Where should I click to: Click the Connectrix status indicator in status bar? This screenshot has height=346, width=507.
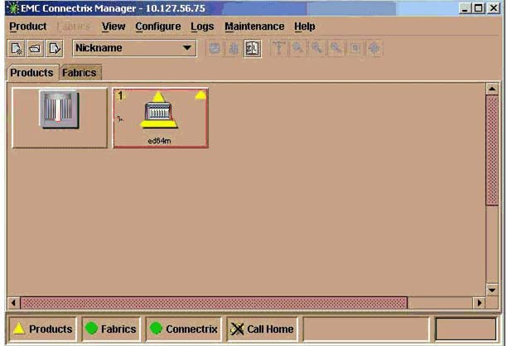[x=184, y=329]
